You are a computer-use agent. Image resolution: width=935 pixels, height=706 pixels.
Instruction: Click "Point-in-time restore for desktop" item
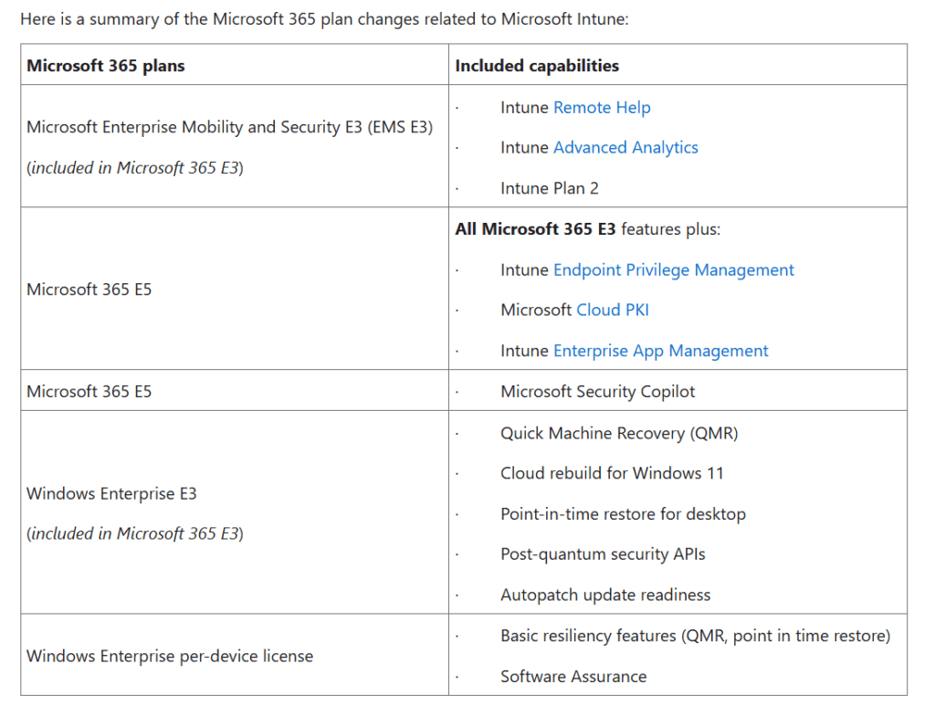coord(623,514)
